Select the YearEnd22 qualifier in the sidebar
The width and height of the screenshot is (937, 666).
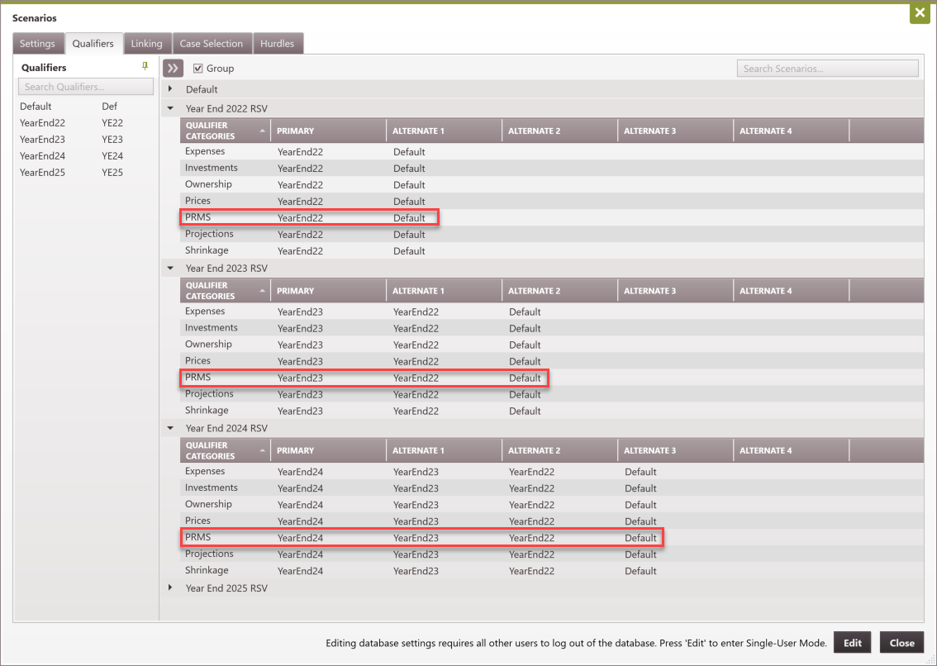pyautogui.click(x=43, y=122)
